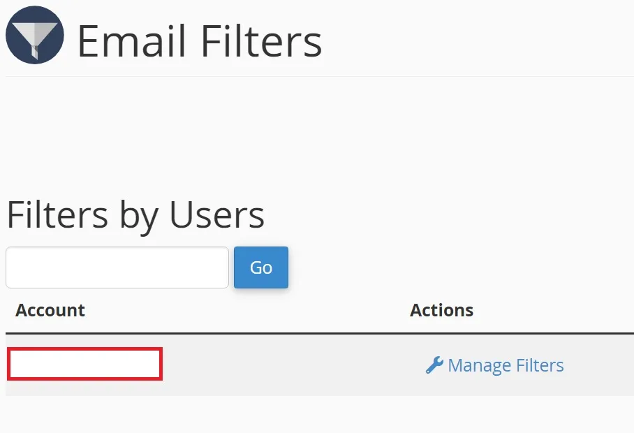This screenshot has width=634, height=433.
Task: Click the blue Go button
Action: [x=261, y=267]
